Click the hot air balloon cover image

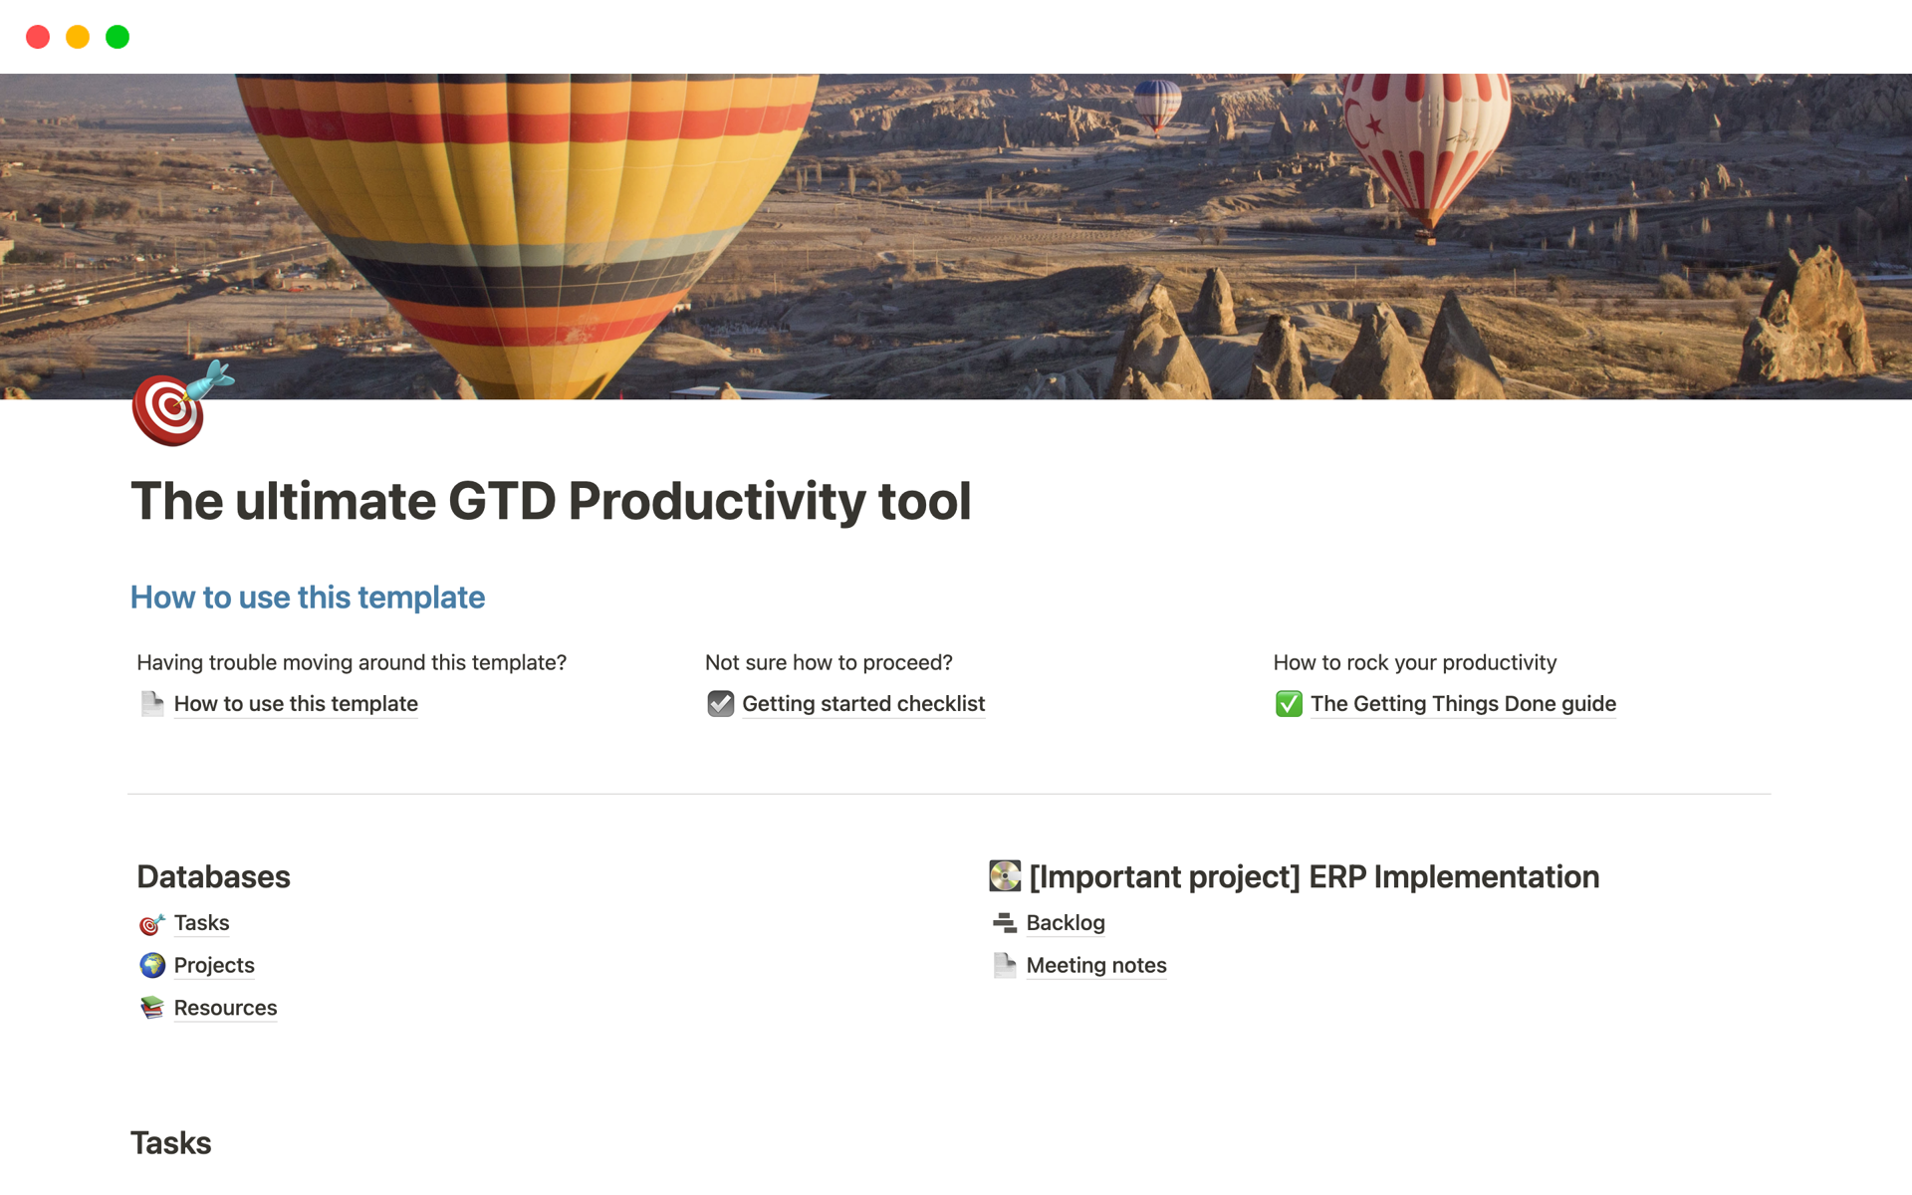pos(956,229)
